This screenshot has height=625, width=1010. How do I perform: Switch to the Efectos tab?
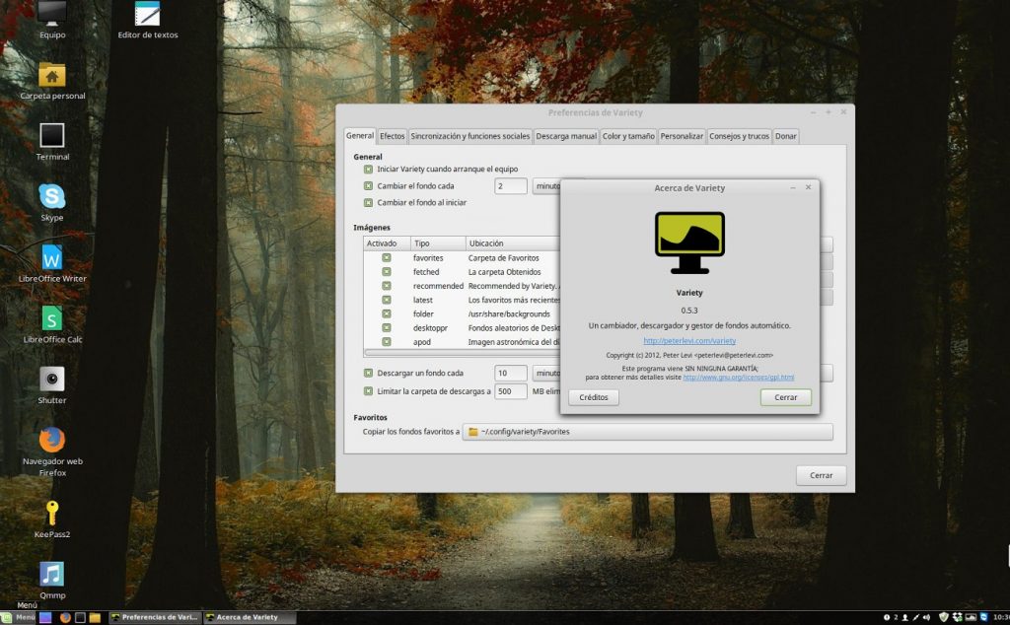click(392, 136)
